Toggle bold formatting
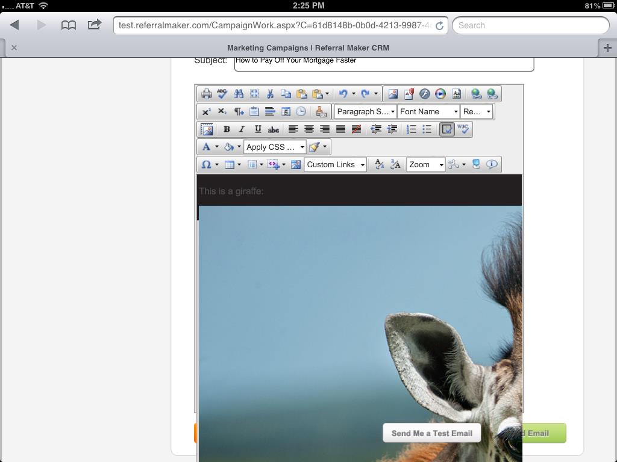 click(227, 129)
